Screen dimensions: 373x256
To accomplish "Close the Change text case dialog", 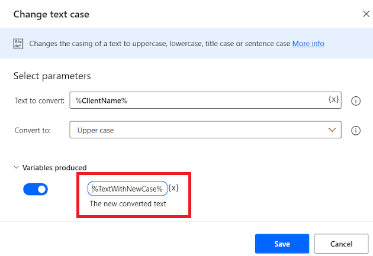I will click(366, 14).
